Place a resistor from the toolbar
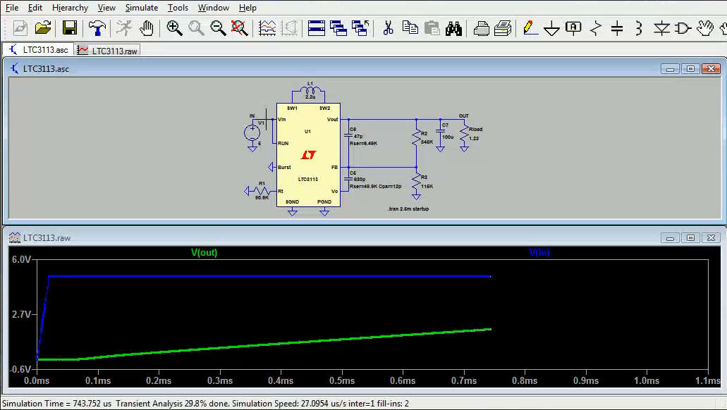The height and width of the screenshot is (410, 727). click(x=596, y=28)
